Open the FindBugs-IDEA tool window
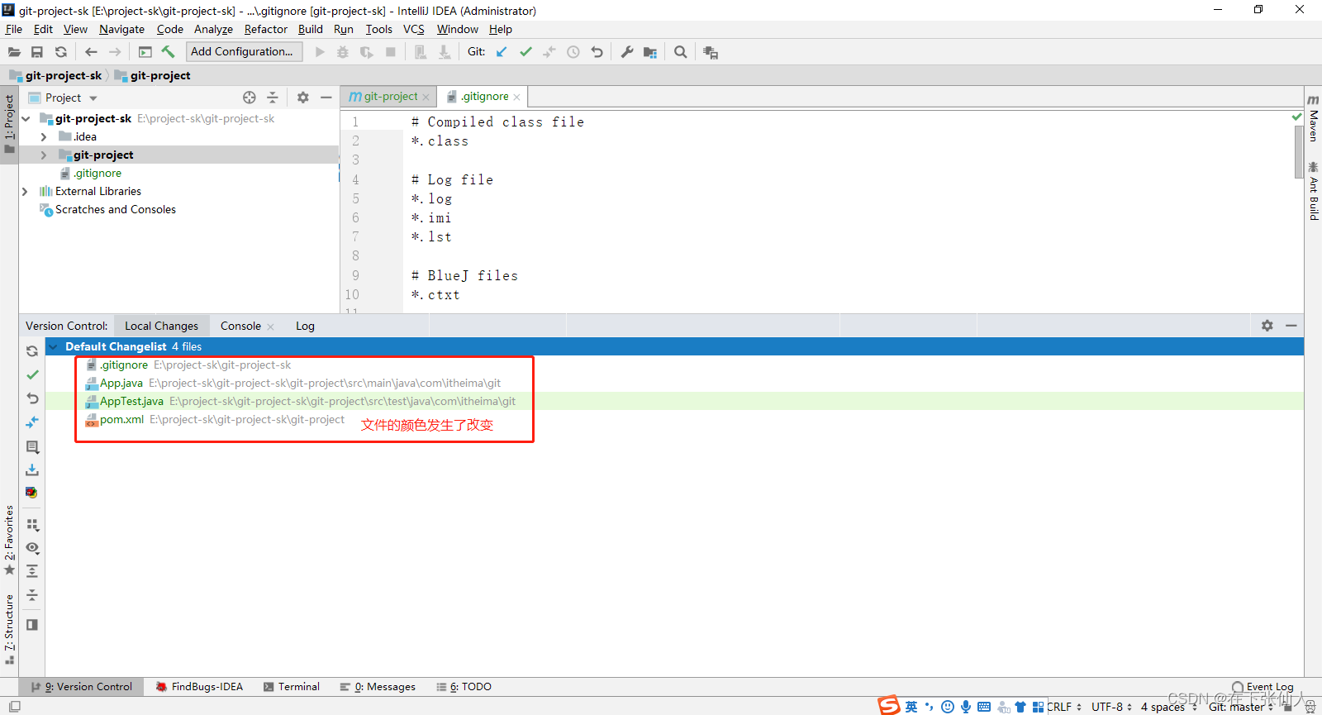1322x715 pixels. (199, 687)
